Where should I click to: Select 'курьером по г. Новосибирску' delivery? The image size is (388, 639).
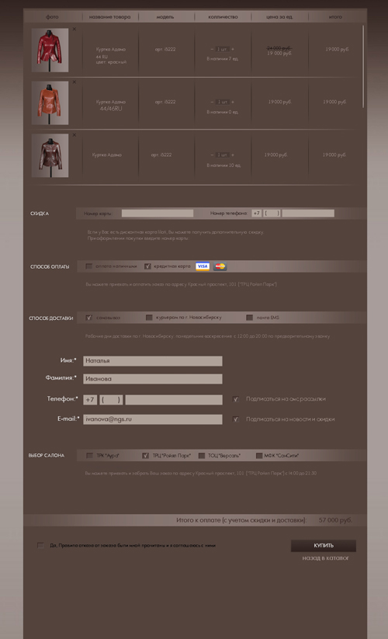(149, 318)
